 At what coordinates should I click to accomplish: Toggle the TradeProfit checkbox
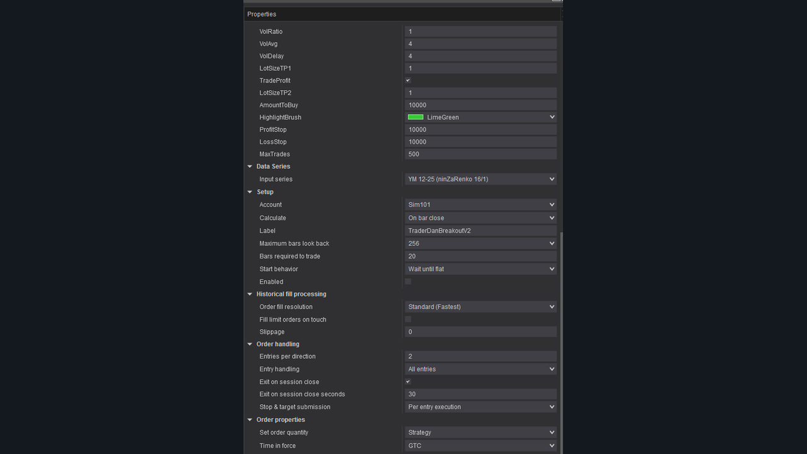point(408,81)
